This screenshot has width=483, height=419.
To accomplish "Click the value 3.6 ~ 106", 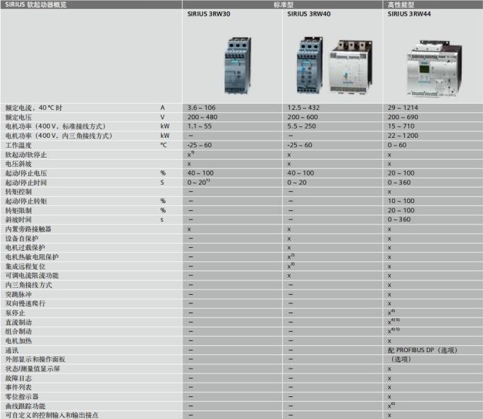I will [202, 108].
